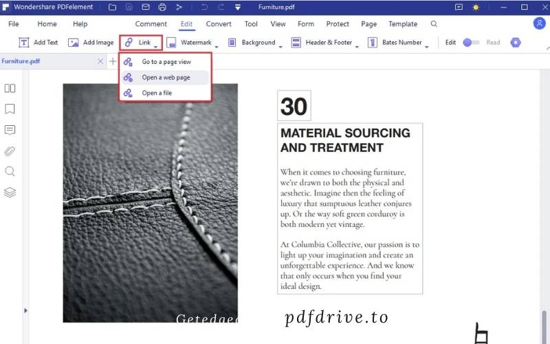Open the Help menu
Viewport: 550px width, 344px height.
pos(80,24)
